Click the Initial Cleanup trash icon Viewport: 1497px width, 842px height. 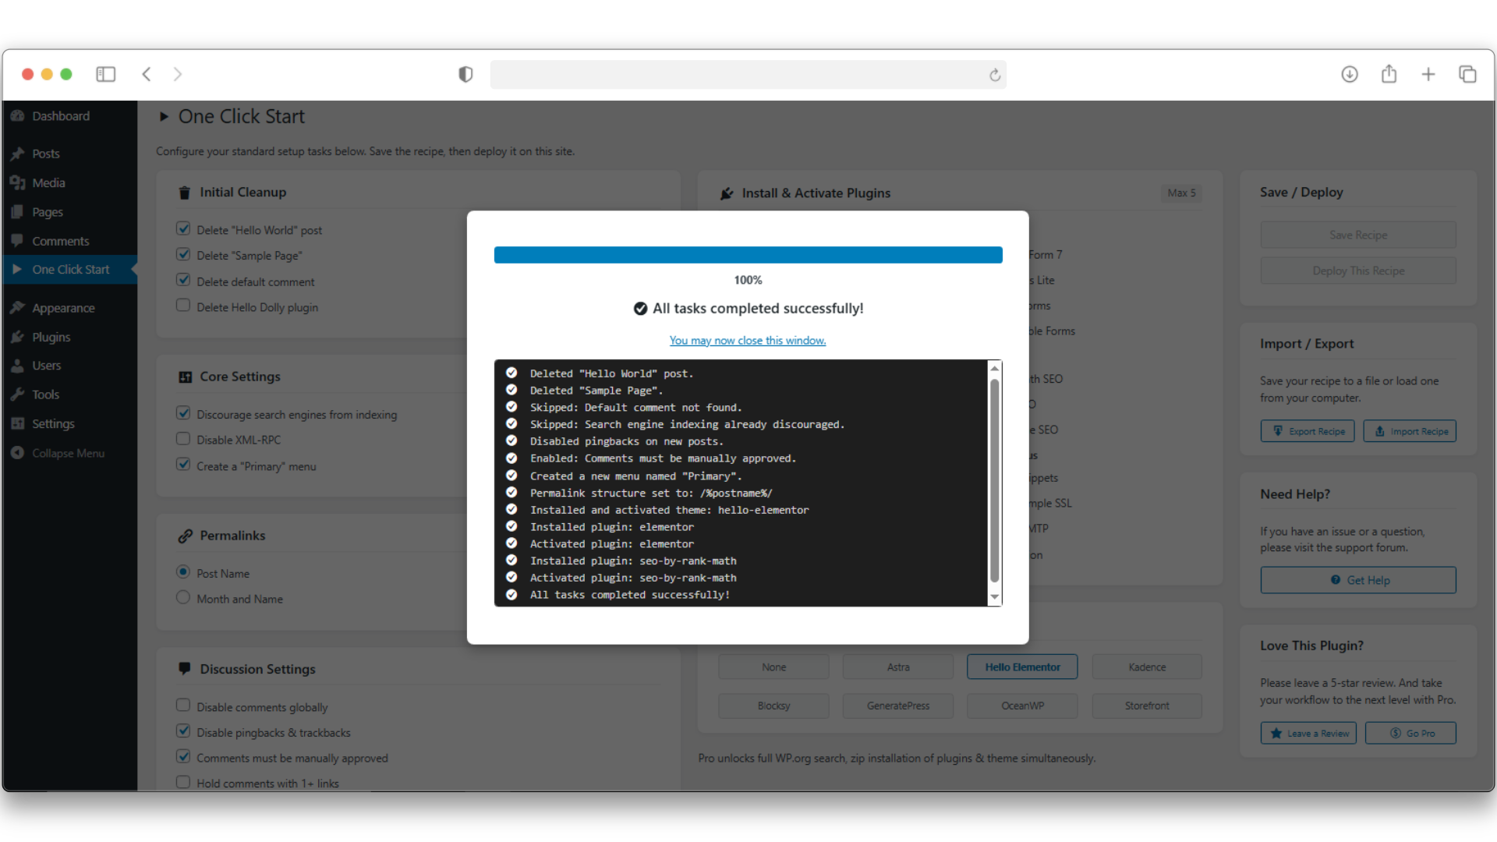coord(184,193)
